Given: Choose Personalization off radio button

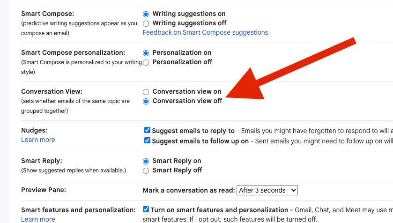Looking at the screenshot, I should click(146, 62).
